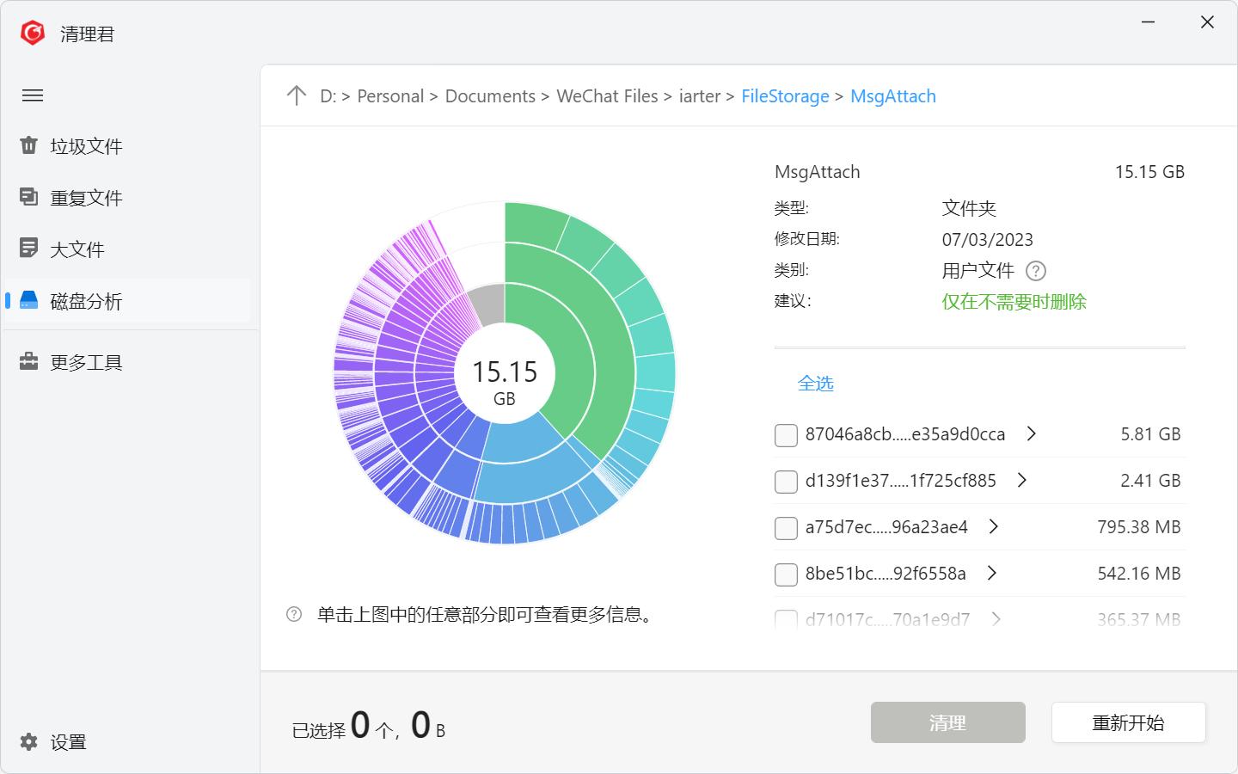This screenshot has height=774, width=1238.
Task: Open the 大文件 large files scanner
Action: point(77,249)
